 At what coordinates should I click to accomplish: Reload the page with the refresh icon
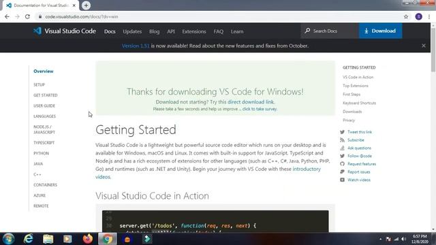(x=27, y=16)
